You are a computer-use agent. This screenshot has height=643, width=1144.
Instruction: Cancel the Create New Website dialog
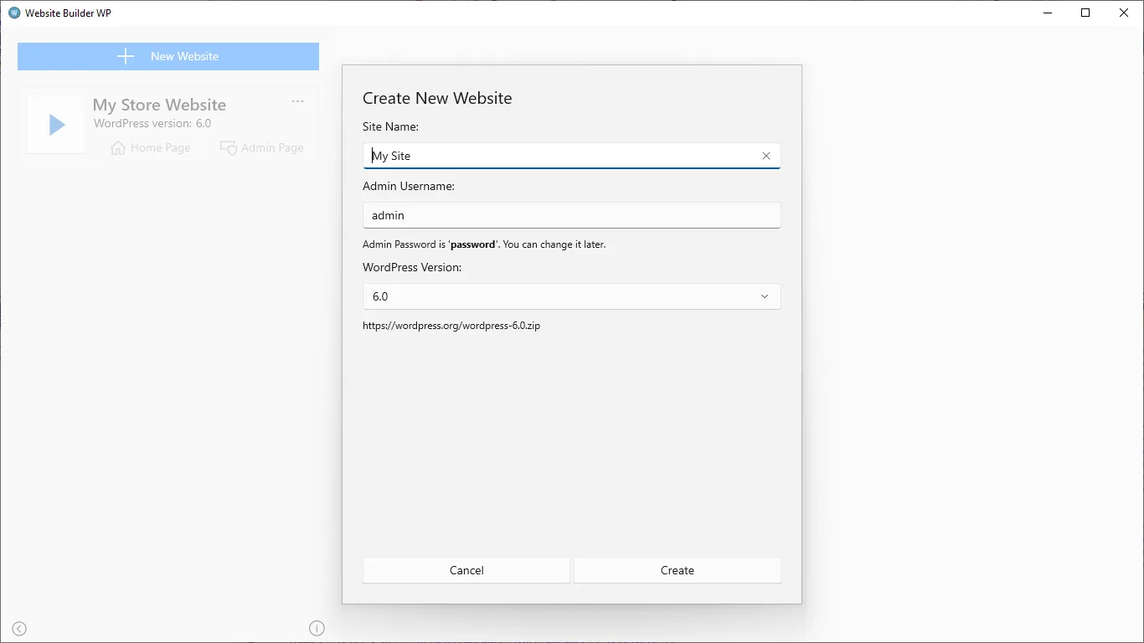point(466,570)
